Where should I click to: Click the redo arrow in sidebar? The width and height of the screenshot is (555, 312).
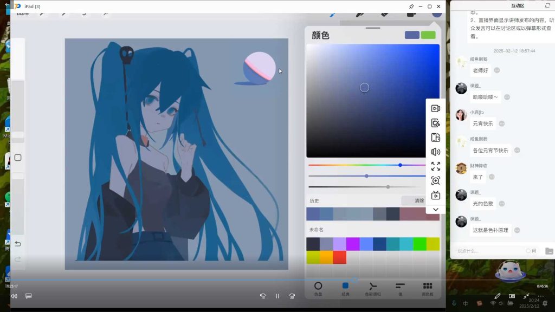click(18, 259)
